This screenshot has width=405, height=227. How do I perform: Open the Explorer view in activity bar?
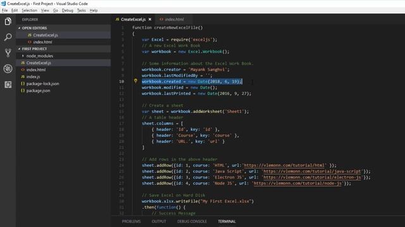coord(8,21)
